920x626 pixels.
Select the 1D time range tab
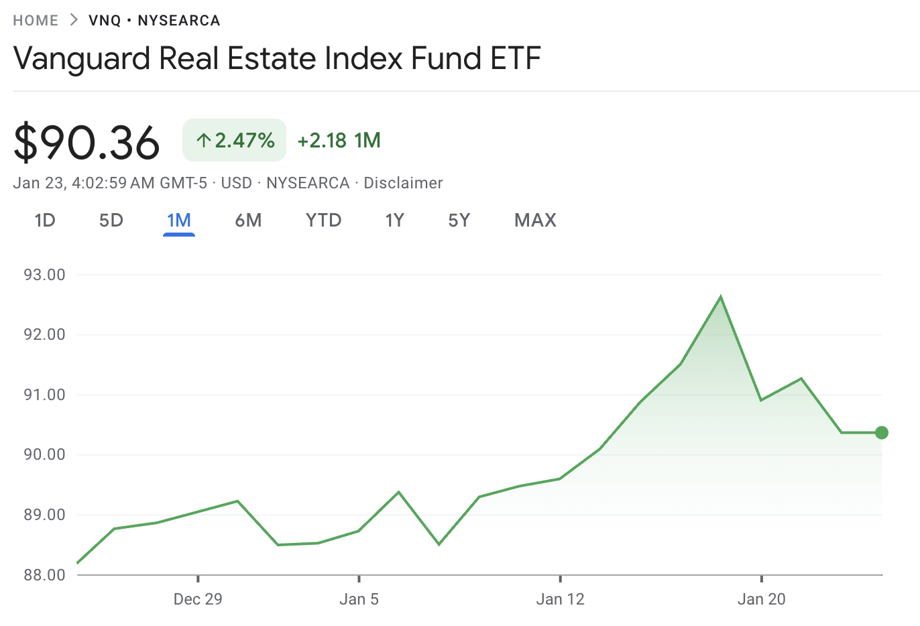[44, 220]
